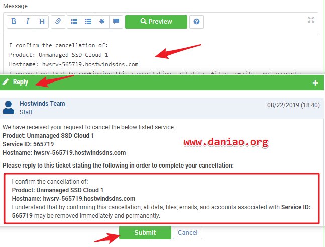Toggle fullscreen editor mode
The width and height of the screenshot is (325, 247).
click(x=311, y=20)
